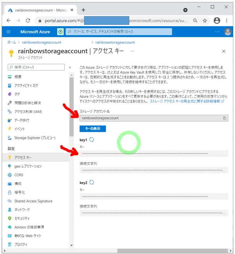Copy storage account name with copy icon
Screen dimensions: 235x254
pyautogui.click(x=225, y=118)
